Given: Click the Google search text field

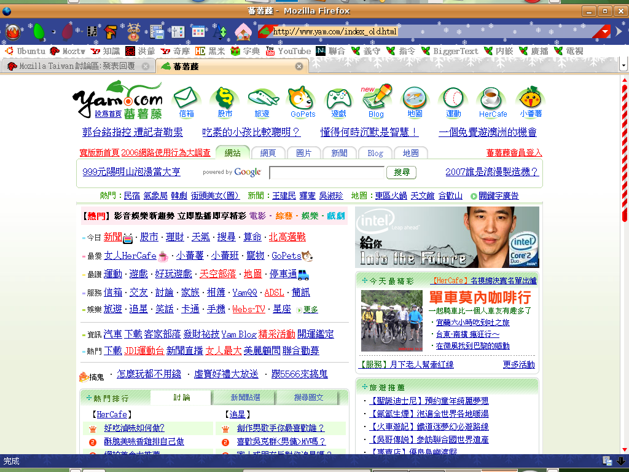Looking at the screenshot, I should 327,173.
